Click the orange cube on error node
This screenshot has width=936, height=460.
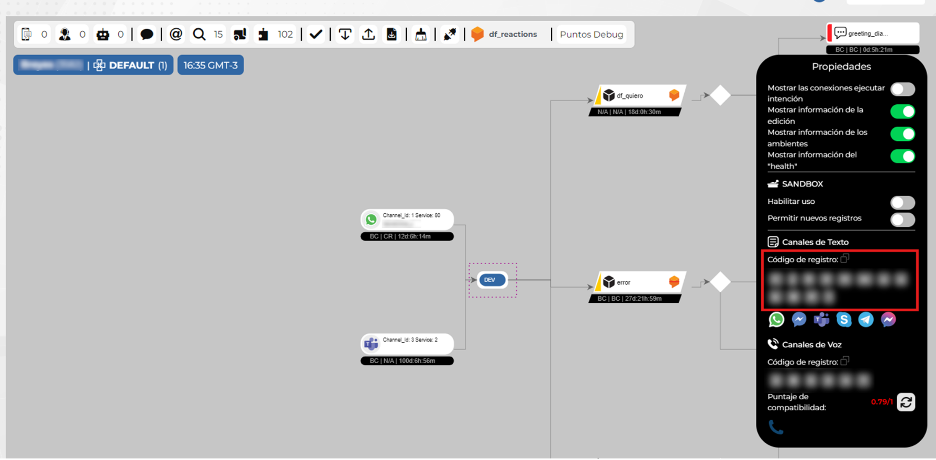tap(674, 282)
